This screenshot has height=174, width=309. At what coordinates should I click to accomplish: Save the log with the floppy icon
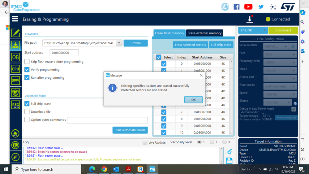click(x=229, y=161)
